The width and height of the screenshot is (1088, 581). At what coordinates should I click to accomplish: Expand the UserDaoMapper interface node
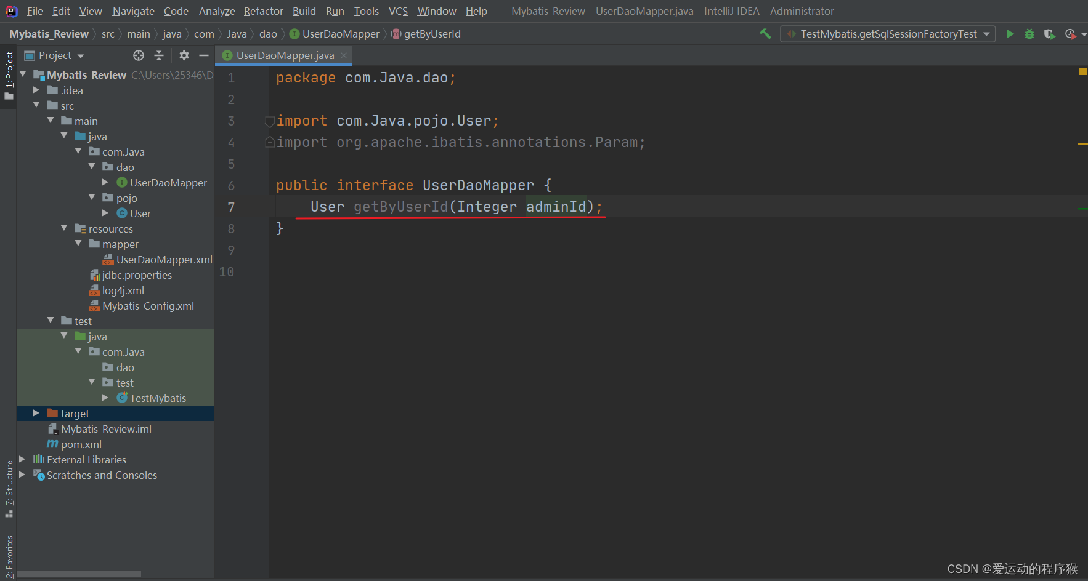click(x=105, y=182)
